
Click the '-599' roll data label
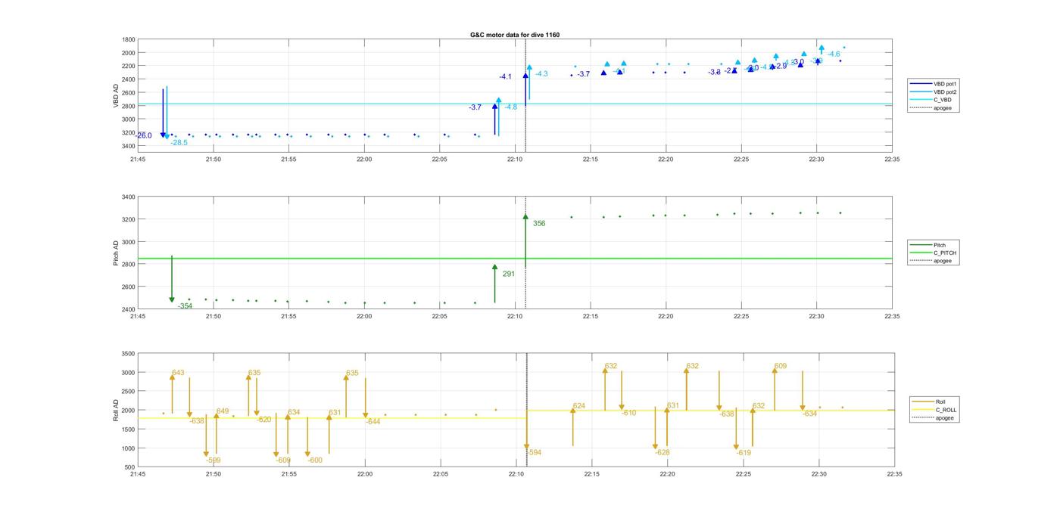pos(214,460)
